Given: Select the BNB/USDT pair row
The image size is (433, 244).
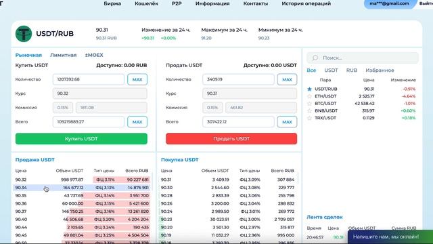Looking at the screenshot, I should (361, 110).
